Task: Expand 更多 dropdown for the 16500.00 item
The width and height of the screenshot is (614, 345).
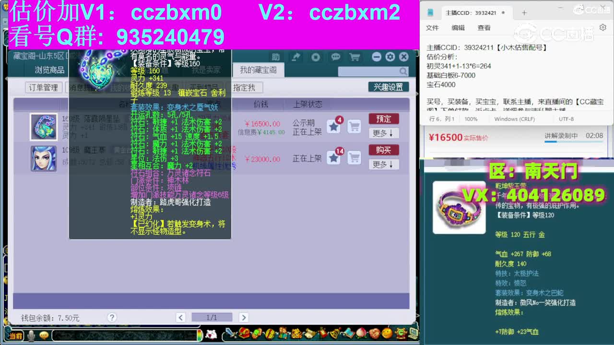Action: [384, 133]
